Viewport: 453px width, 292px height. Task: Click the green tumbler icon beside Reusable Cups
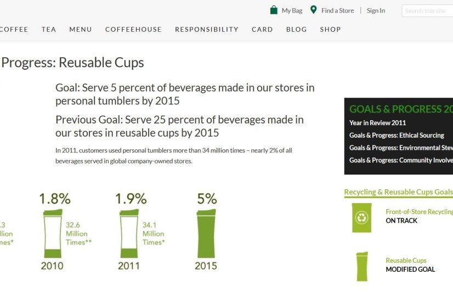point(362,267)
